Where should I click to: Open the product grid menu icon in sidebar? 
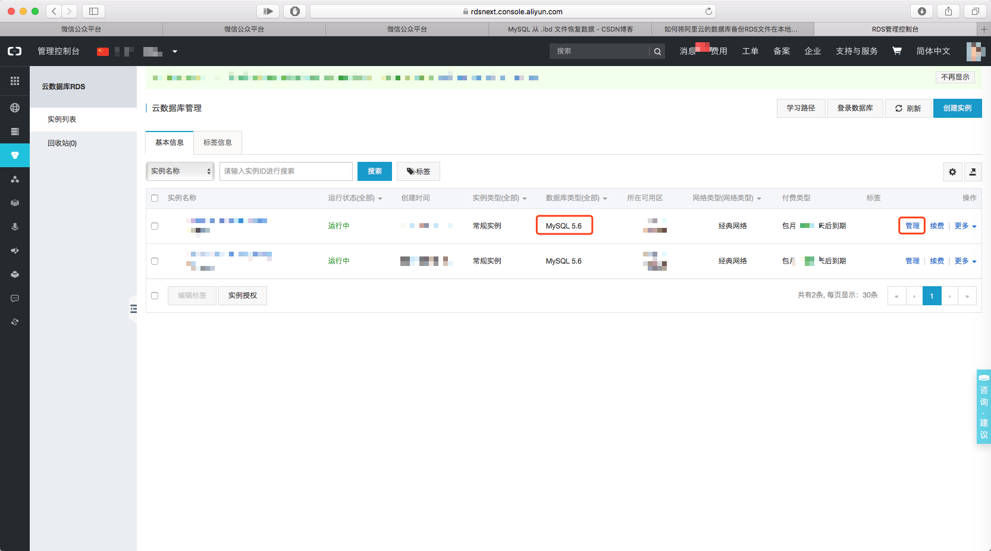pyautogui.click(x=15, y=81)
